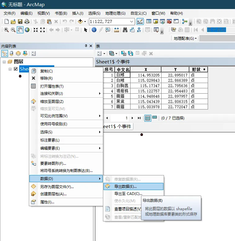Select the Zoom In magnifier tool
The width and height of the screenshot is (235, 241).
(x=6, y=30)
